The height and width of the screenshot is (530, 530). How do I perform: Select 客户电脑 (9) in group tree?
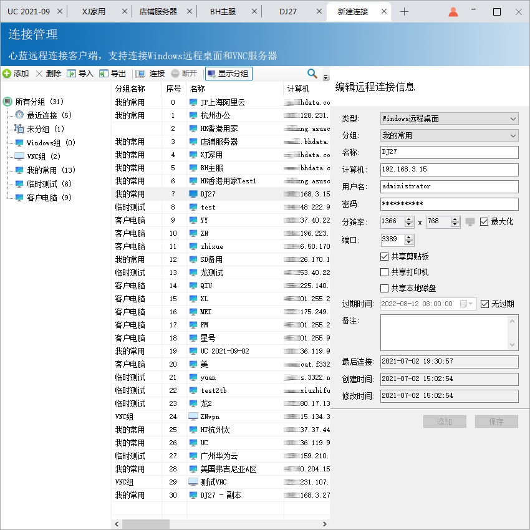49,198
